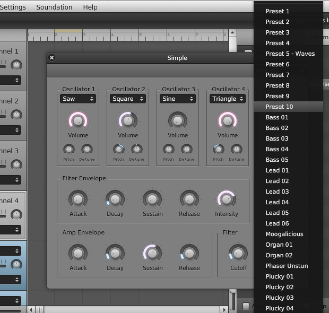Viewport: 329px width, 313px height.
Task: Click Oscillator 3 Detune knob
Action: [x=187, y=150]
